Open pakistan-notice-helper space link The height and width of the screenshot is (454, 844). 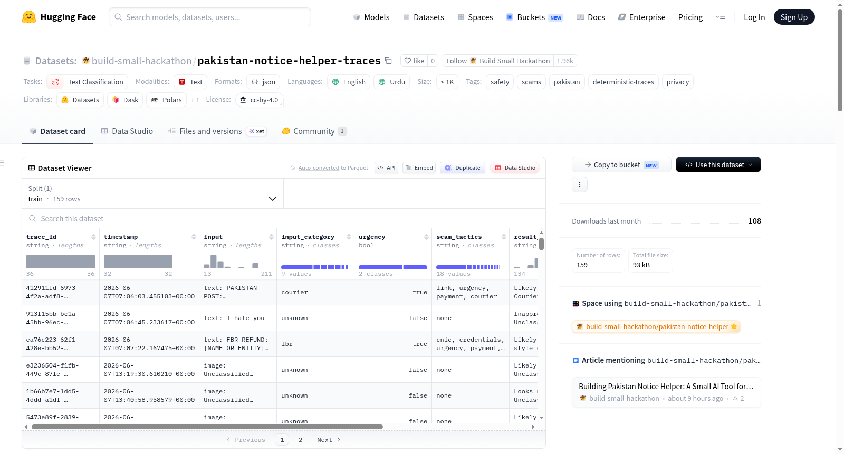(x=656, y=326)
